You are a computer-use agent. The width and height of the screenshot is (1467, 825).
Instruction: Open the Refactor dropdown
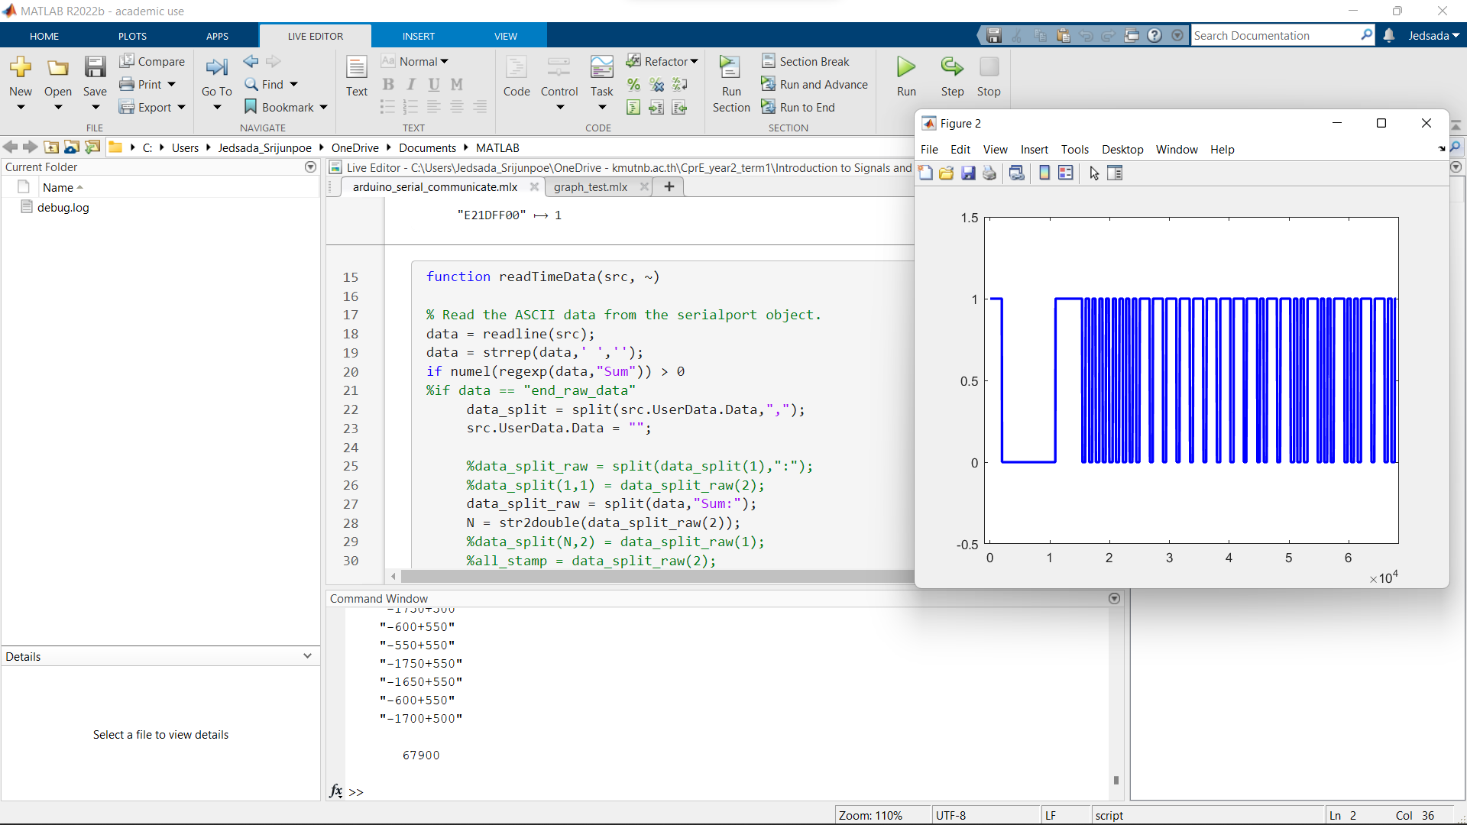(x=662, y=61)
